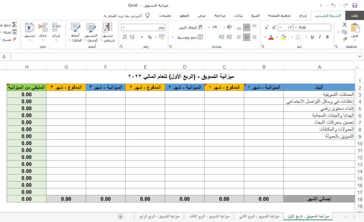Image resolution: width=364 pixels, height=222 pixels.
Task: Click the Cut scissors icon
Action: click(345, 25)
